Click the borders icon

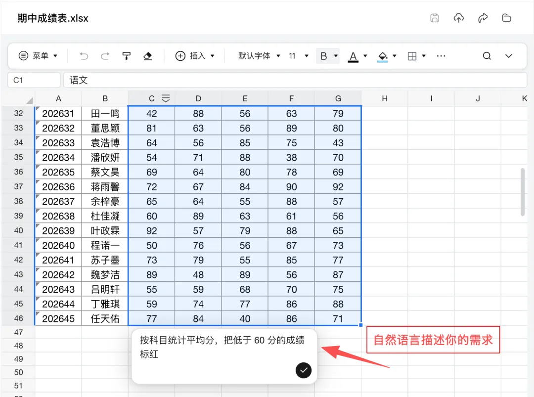point(412,56)
